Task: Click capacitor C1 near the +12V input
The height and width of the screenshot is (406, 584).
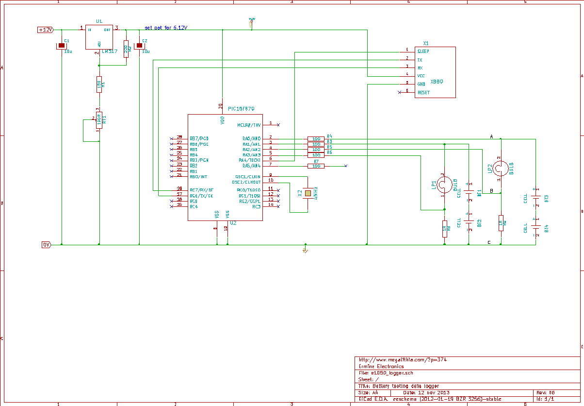Action: click(x=62, y=46)
